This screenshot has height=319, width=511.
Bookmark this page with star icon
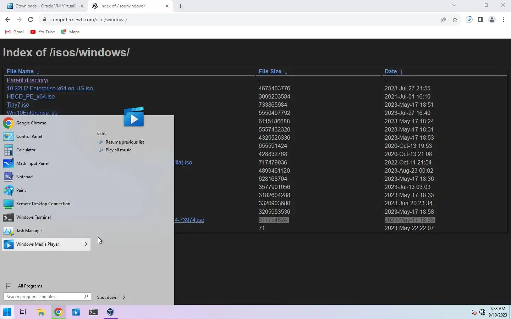point(455,20)
